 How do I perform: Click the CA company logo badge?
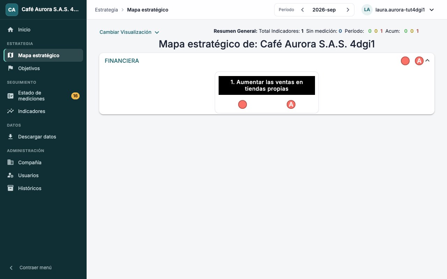[x=12, y=10]
